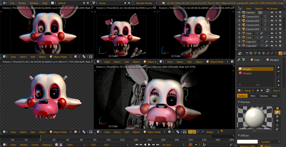Screen dimensions: 286x147
Task: Open the Render properties tab icon
Action: pos(247,53)
